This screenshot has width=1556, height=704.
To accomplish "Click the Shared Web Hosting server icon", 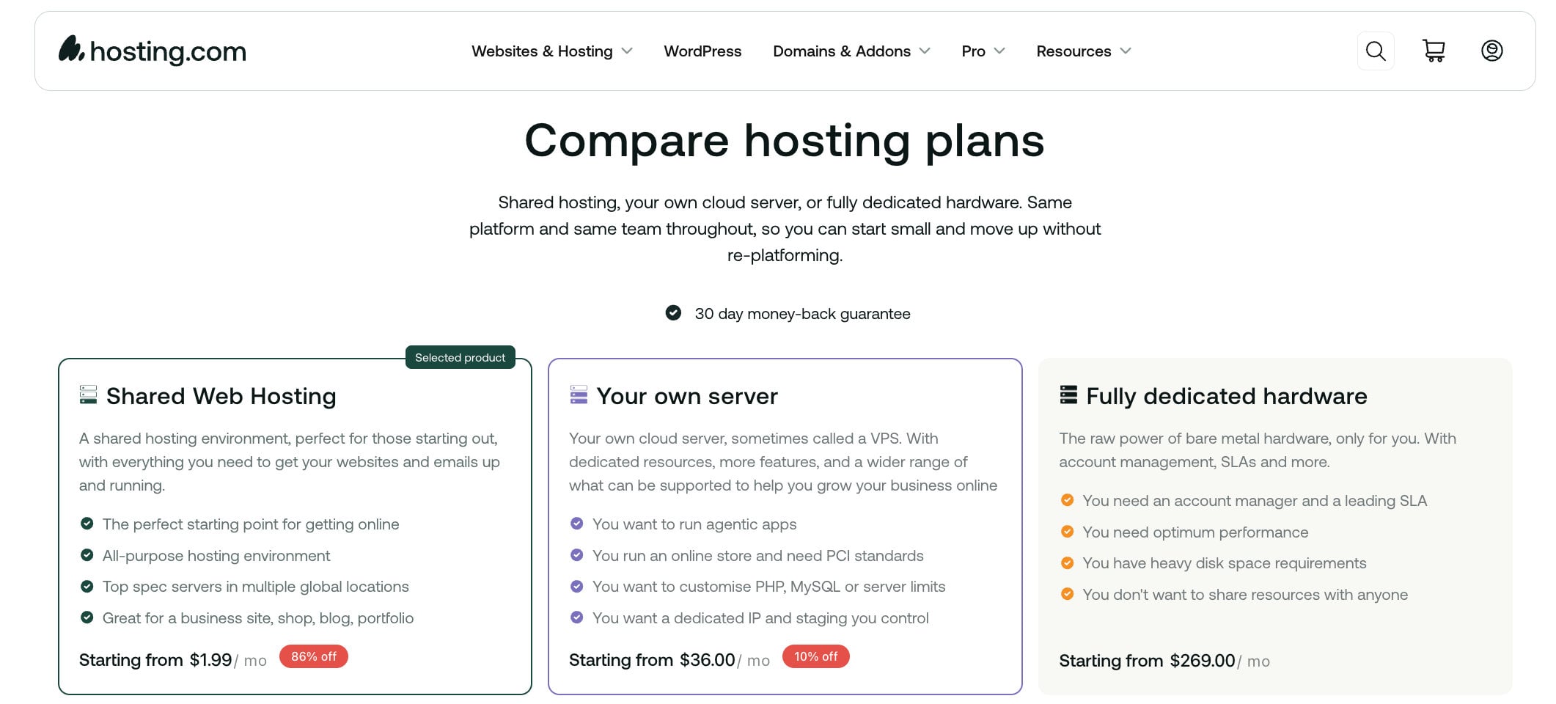I will (88, 395).
